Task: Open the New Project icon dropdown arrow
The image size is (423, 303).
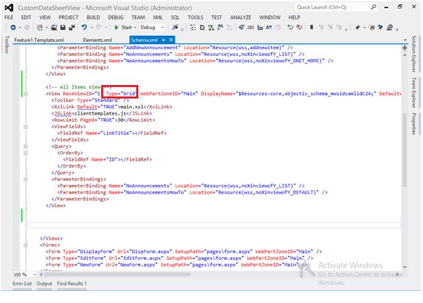Action: pos(47,28)
